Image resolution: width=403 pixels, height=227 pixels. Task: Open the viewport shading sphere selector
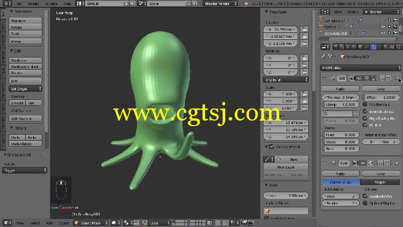tap(115, 223)
